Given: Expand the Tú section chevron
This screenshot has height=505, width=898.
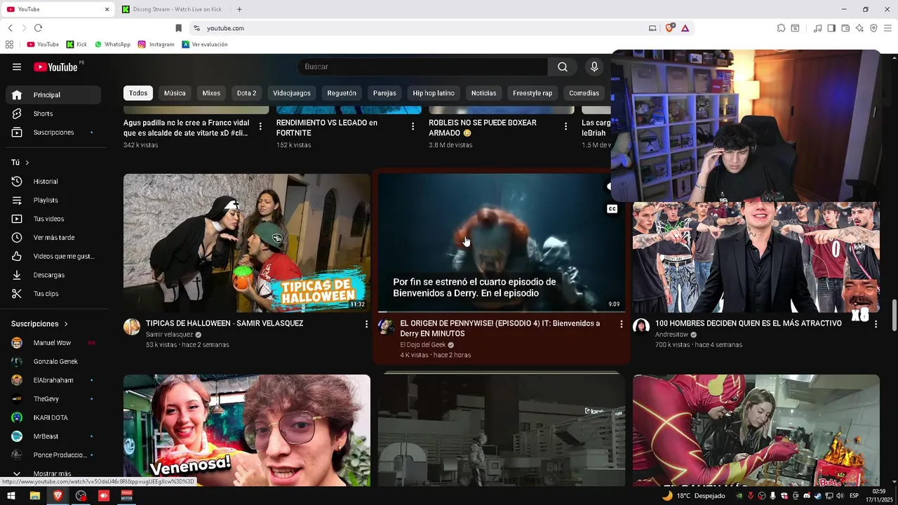Looking at the screenshot, I should [27, 163].
